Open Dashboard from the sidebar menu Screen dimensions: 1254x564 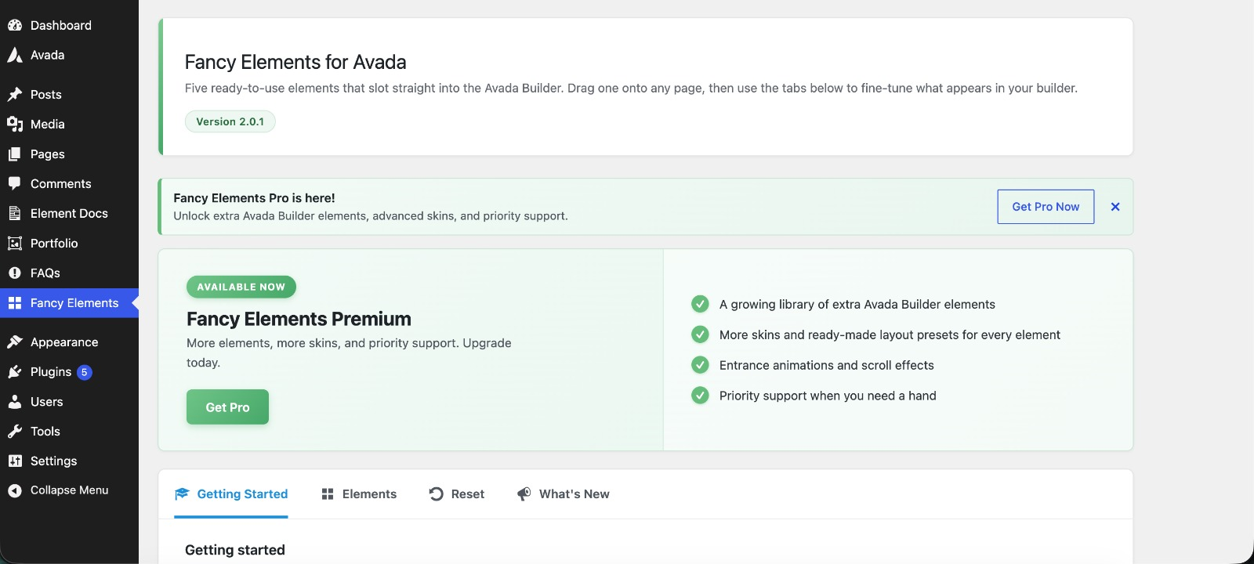tap(69, 25)
